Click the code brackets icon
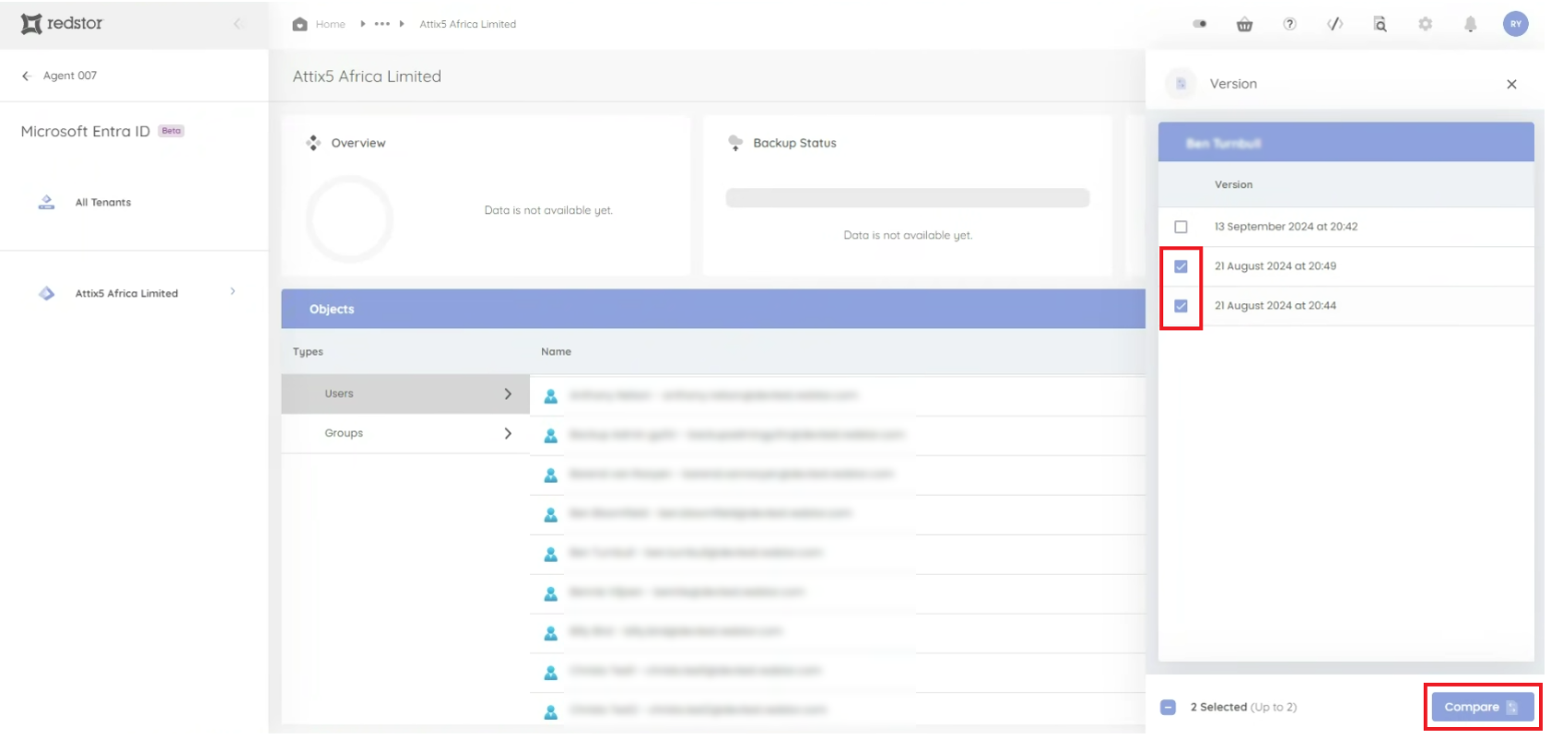Image resolution: width=1551 pixels, height=739 pixels. pyautogui.click(x=1334, y=24)
